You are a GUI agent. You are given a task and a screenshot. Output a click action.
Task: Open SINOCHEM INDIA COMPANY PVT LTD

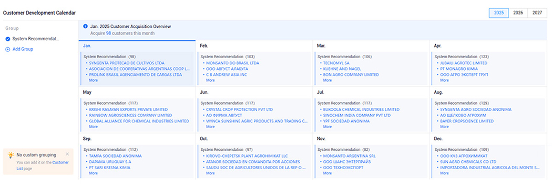[x=357, y=115]
